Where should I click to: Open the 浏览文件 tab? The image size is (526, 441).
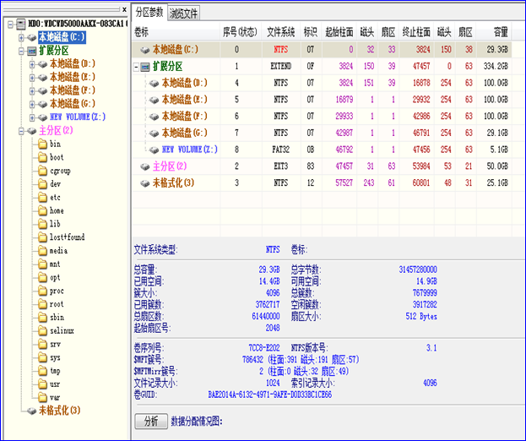pyautogui.click(x=183, y=14)
